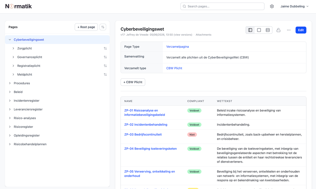Open settings via the gear icon
Viewport: 316px width, 189px height.
[272, 6]
